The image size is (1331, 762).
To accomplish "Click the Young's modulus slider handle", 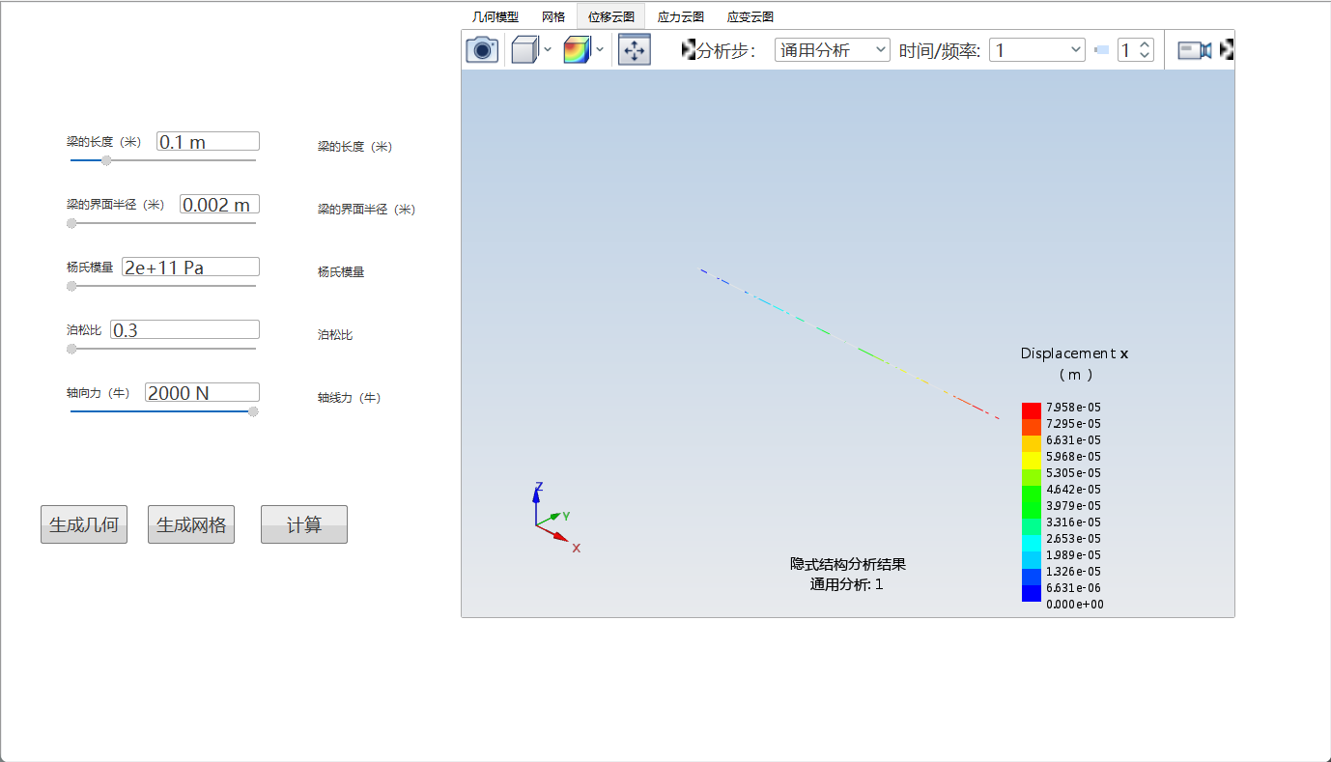I will coord(71,286).
